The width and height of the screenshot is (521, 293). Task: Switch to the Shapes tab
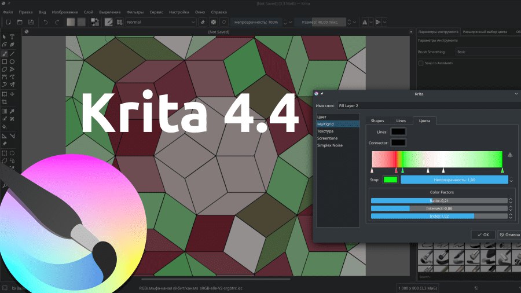click(x=377, y=120)
